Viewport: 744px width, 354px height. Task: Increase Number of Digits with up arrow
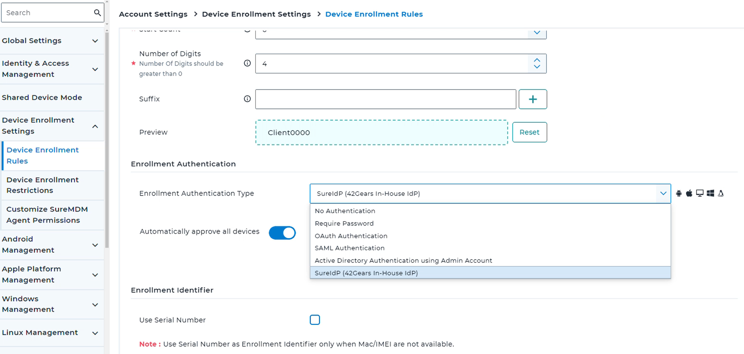(537, 60)
